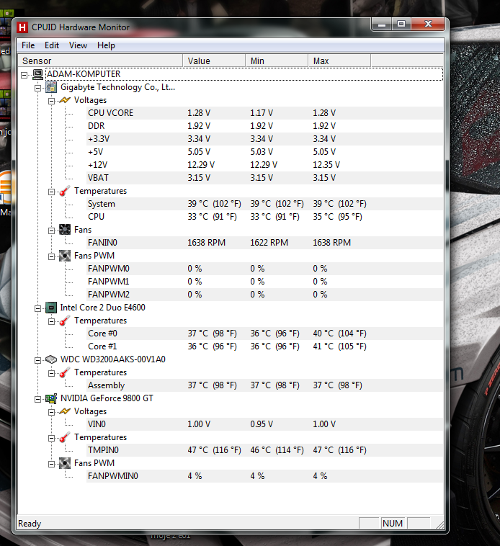
Task: Click the NVIDIA Voltages lightning icon
Action: [65, 411]
